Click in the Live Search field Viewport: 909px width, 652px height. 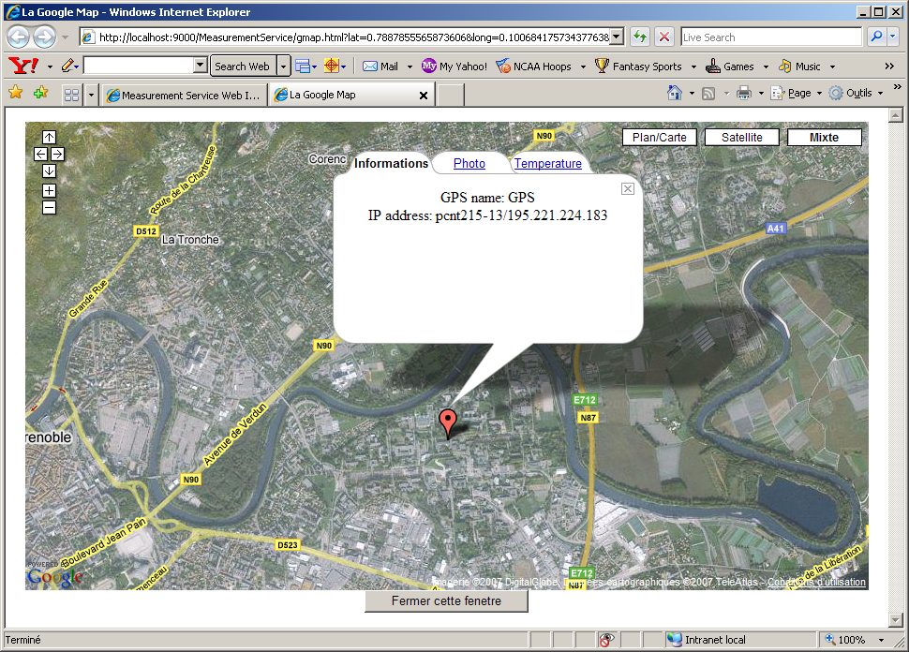771,37
